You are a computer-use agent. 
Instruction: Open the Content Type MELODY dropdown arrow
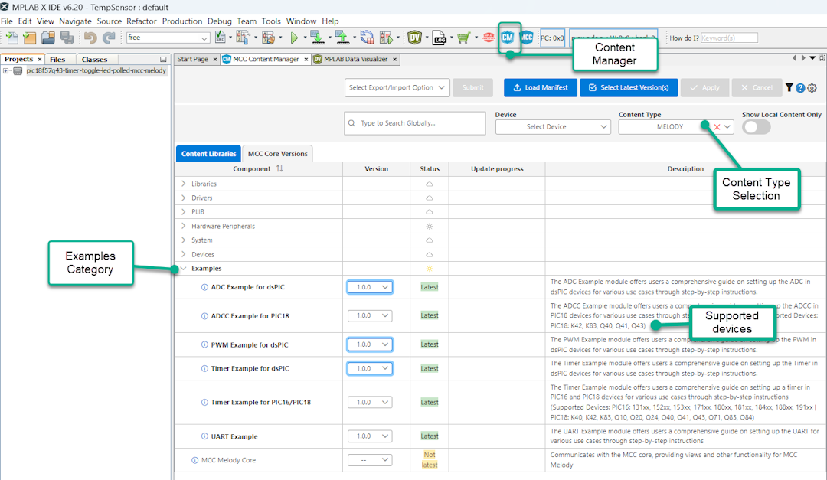[727, 127]
